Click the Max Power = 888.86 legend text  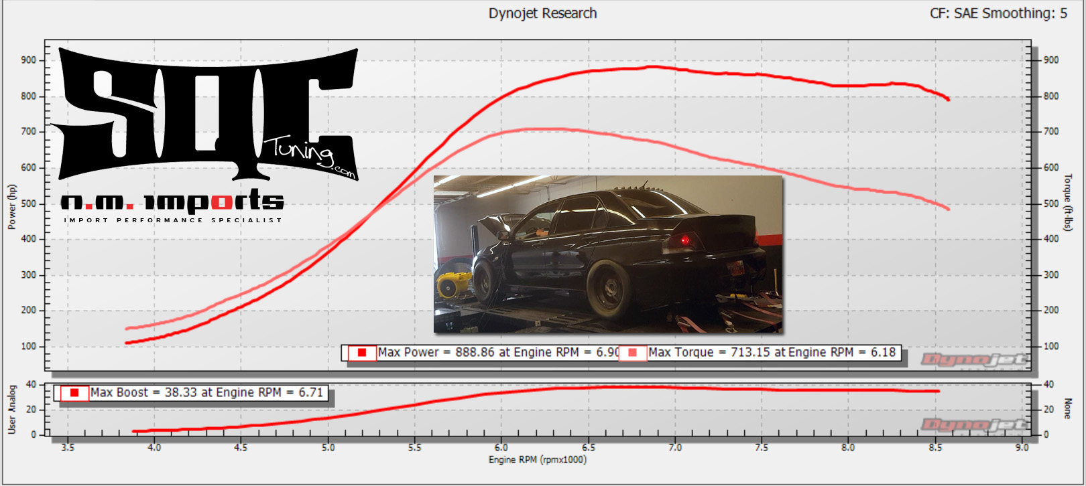point(498,352)
